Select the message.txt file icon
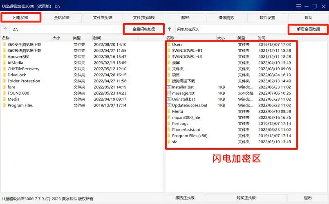Screen dimensions: 329x204 click(169, 93)
